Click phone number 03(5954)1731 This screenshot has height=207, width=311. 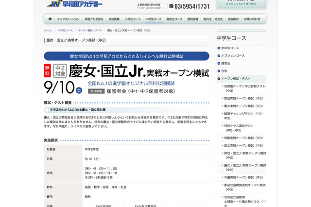pos(192,6)
